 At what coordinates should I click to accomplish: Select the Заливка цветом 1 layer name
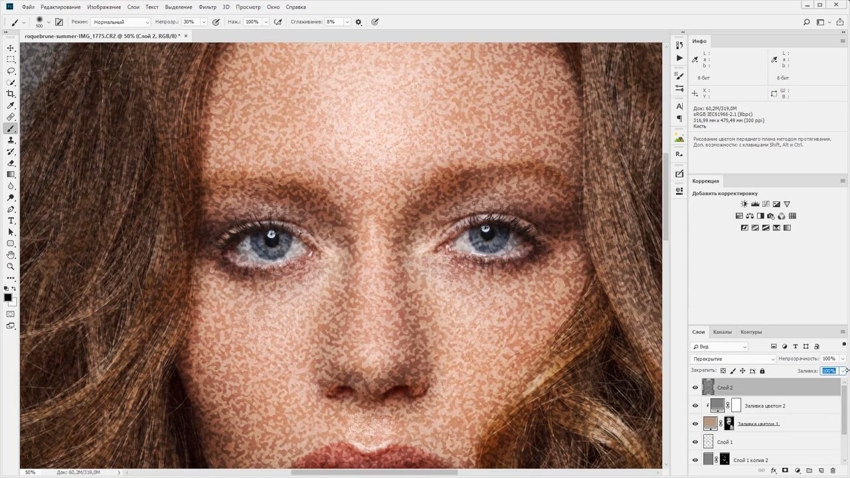[x=758, y=424]
